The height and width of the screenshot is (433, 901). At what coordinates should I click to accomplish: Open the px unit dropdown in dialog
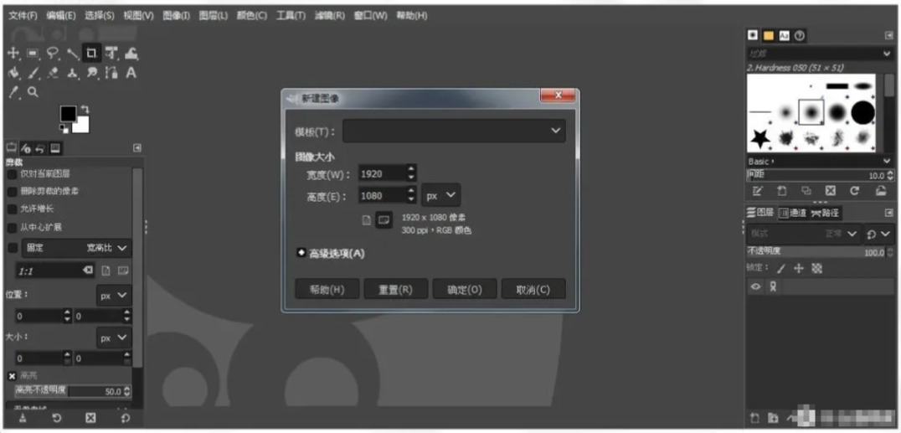point(440,195)
